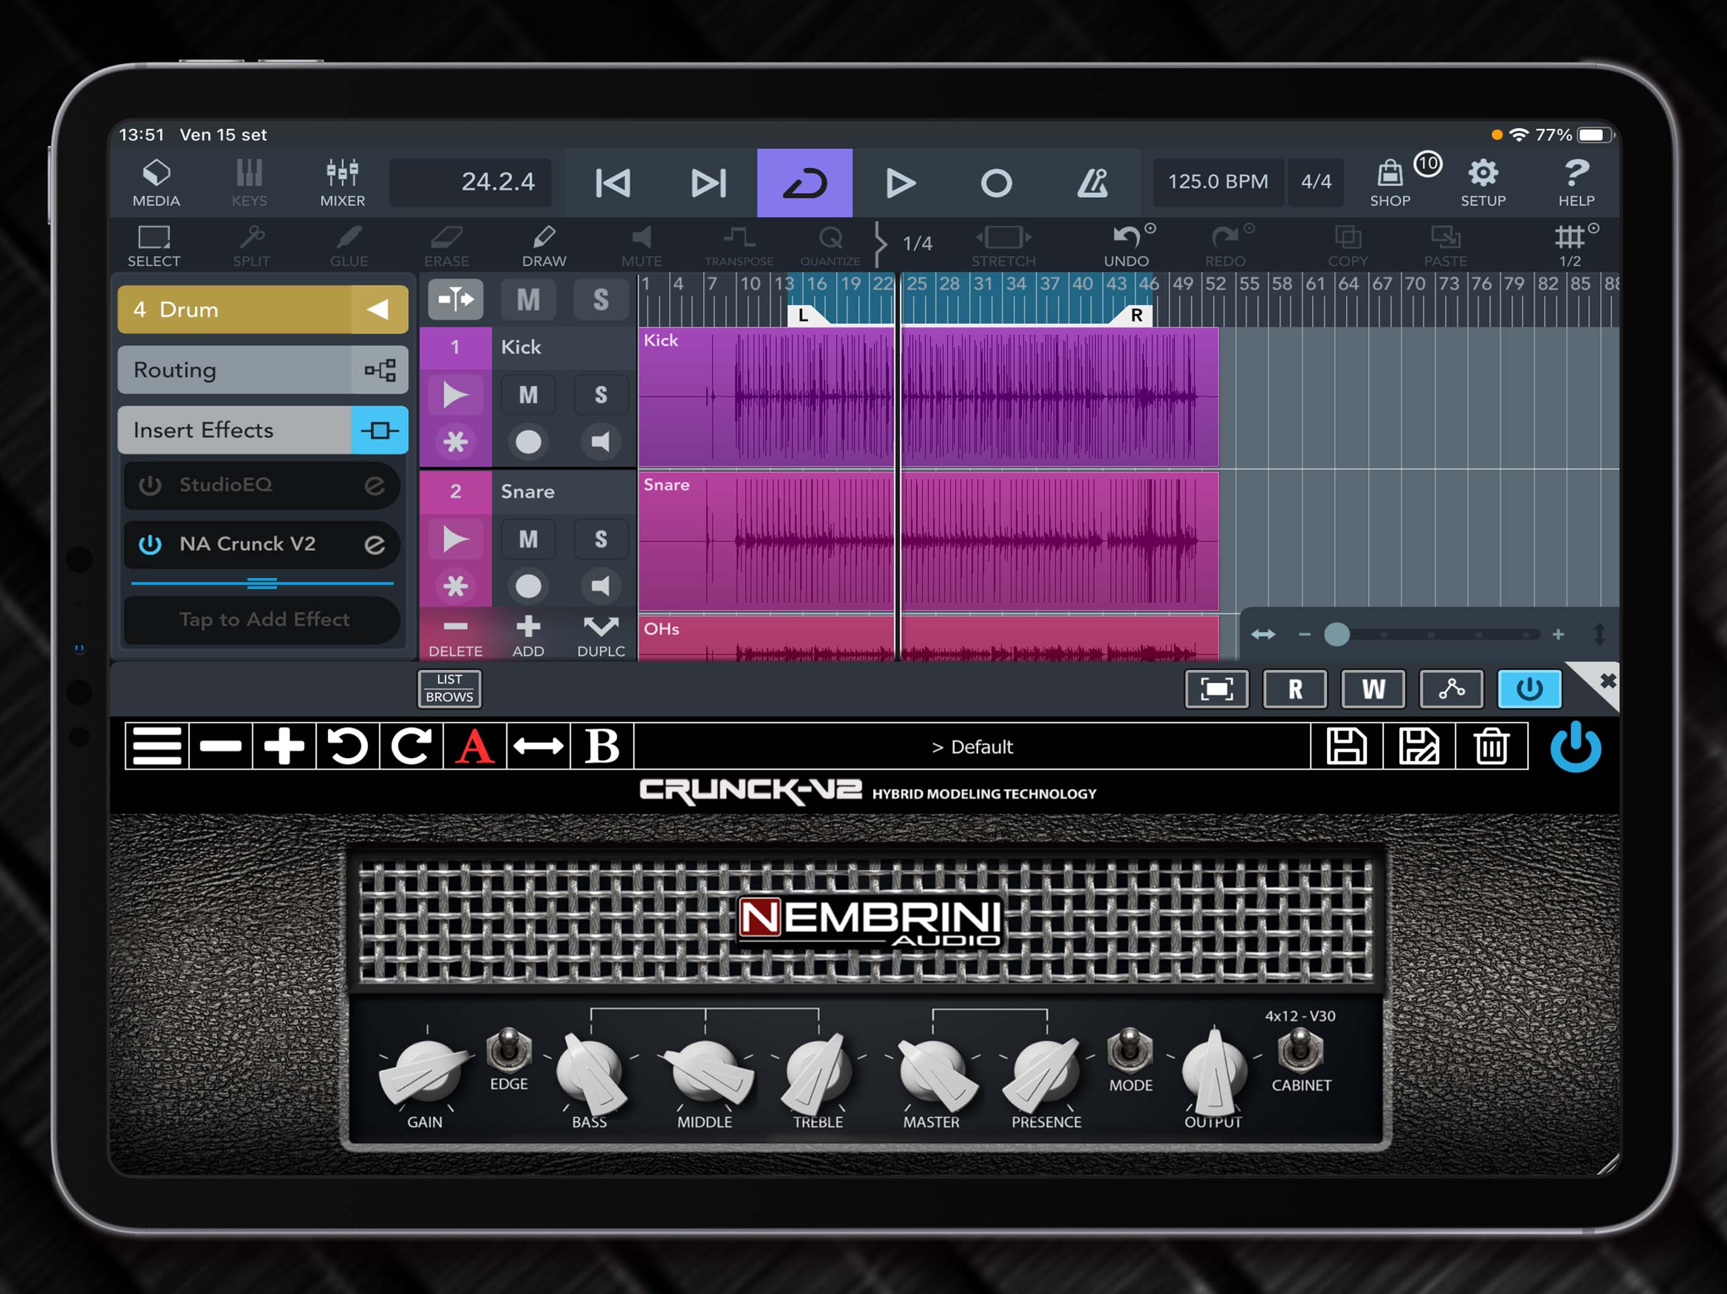The image size is (1727, 1294).
Task: Open the 1/2 grid settings
Action: 1570,245
